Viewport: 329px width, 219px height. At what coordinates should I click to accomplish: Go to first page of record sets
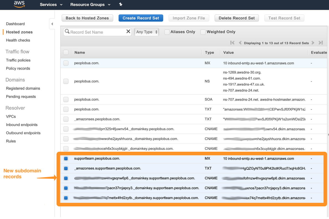[x=232, y=43]
